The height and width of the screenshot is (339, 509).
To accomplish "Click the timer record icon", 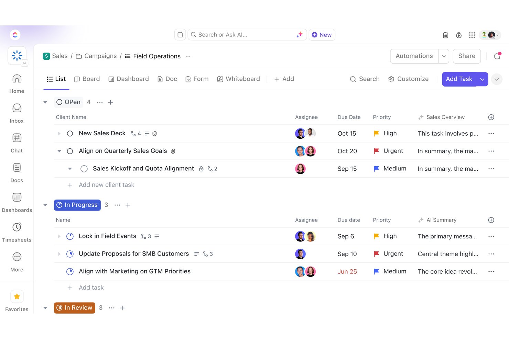I will [x=459, y=35].
